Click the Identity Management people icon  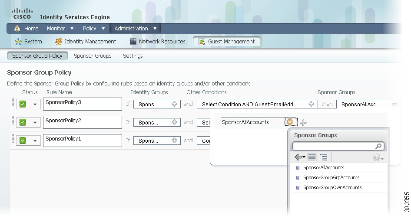click(59, 41)
